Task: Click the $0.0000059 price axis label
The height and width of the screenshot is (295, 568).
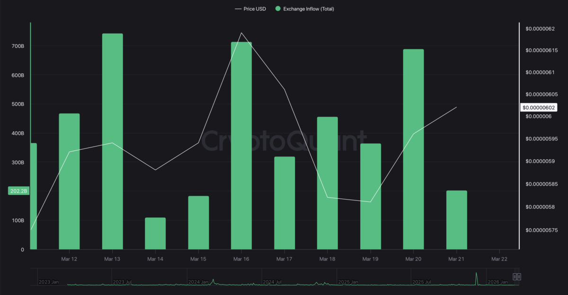Action: 540,161
